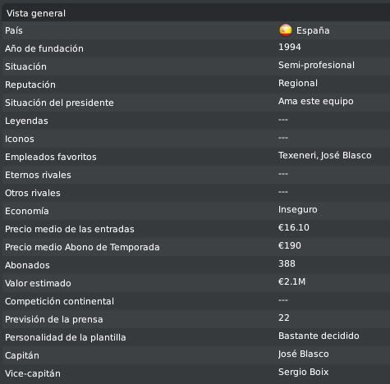Select the Inseguro economy value
Screen dimensions: 390x384
[x=298, y=209]
